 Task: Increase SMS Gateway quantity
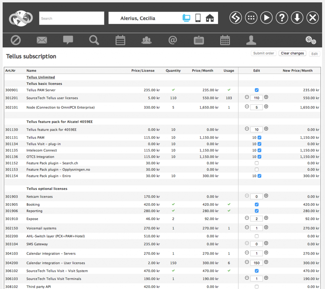[x=266, y=243]
